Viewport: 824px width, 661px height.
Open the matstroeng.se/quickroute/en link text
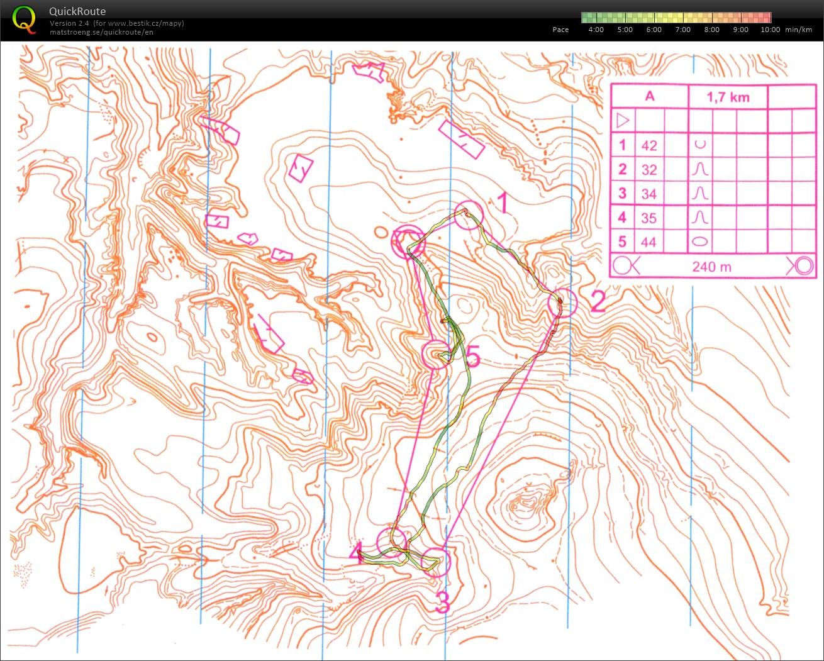pos(101,32)
